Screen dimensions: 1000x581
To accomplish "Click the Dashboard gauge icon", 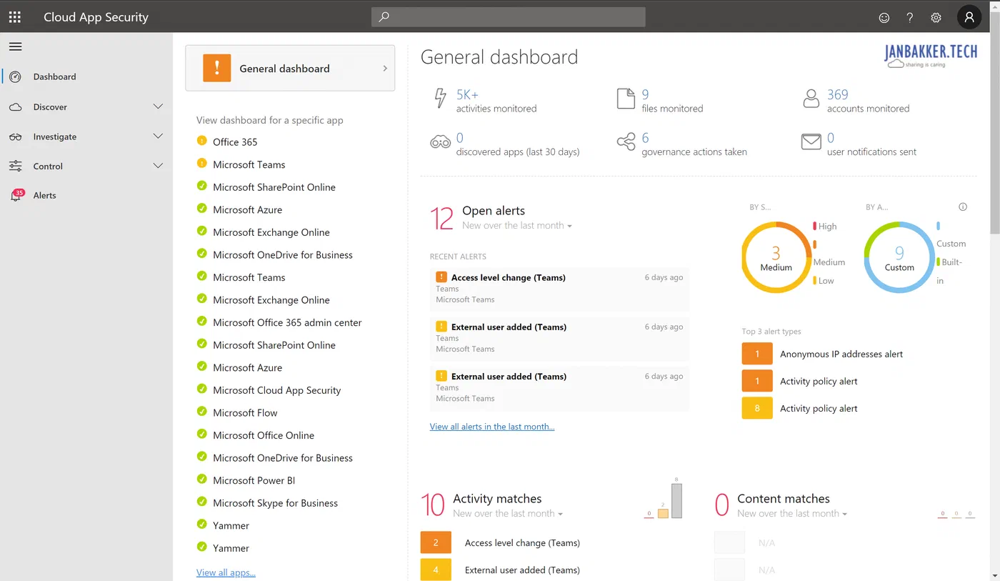I will (15, 76).
